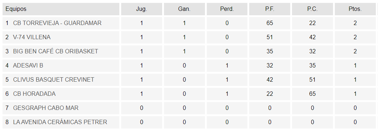
Task: Open CB TORREVIEJA - GUARDAMAR team entry
Action: [57, 23]
